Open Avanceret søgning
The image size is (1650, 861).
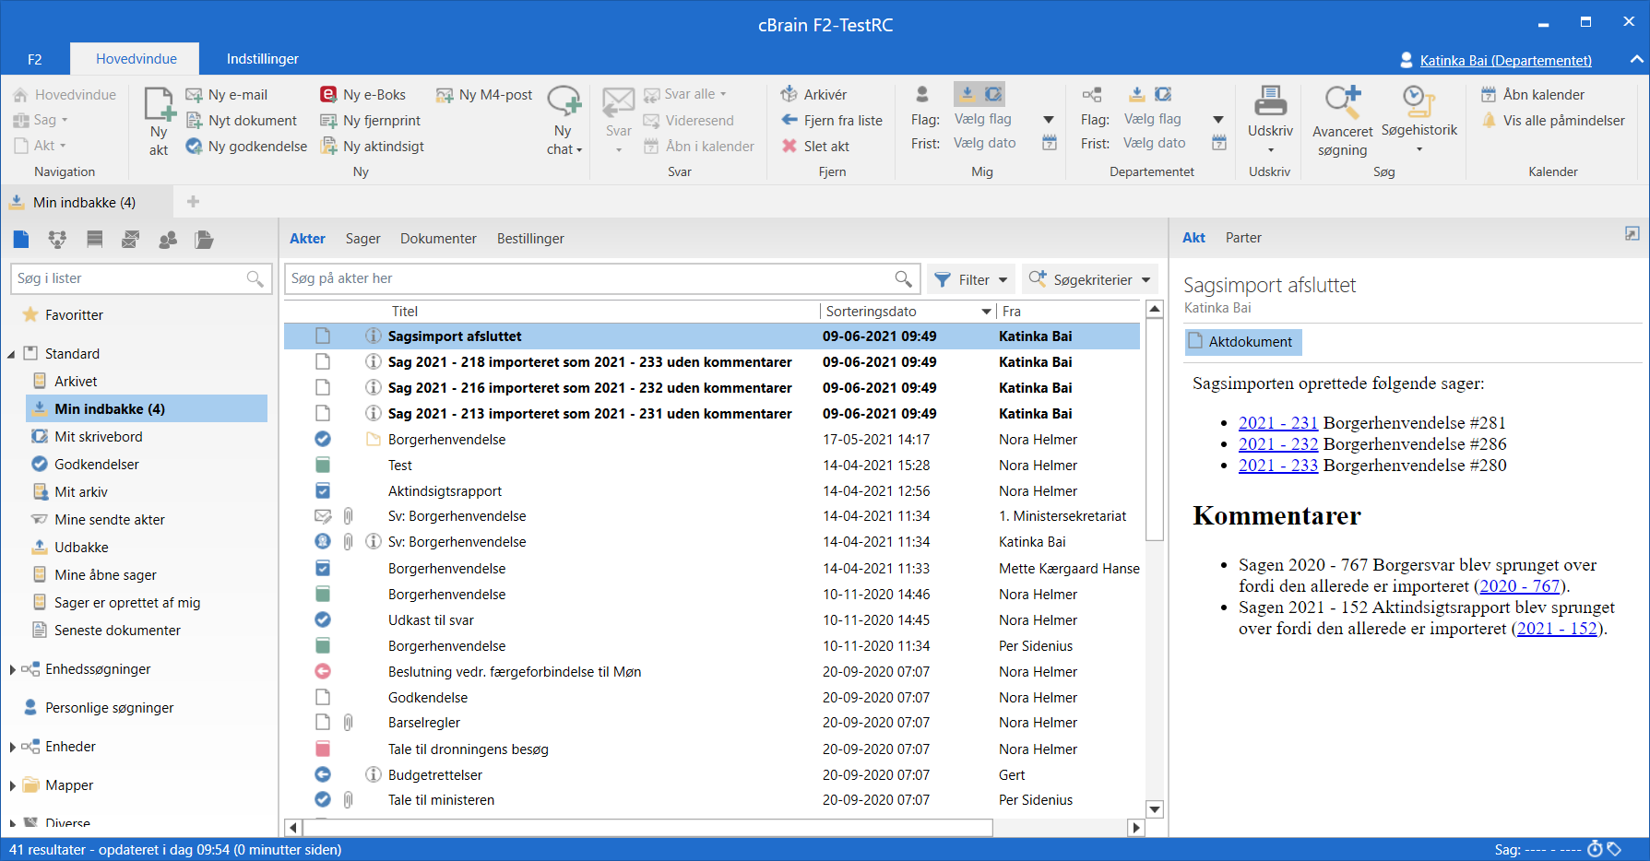(x=1343, y=122)
